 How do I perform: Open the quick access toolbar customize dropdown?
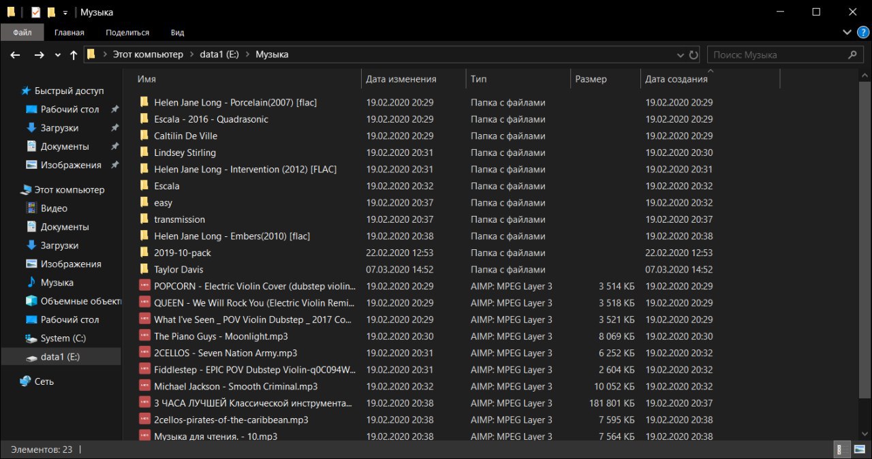click(x=65, y=12)
